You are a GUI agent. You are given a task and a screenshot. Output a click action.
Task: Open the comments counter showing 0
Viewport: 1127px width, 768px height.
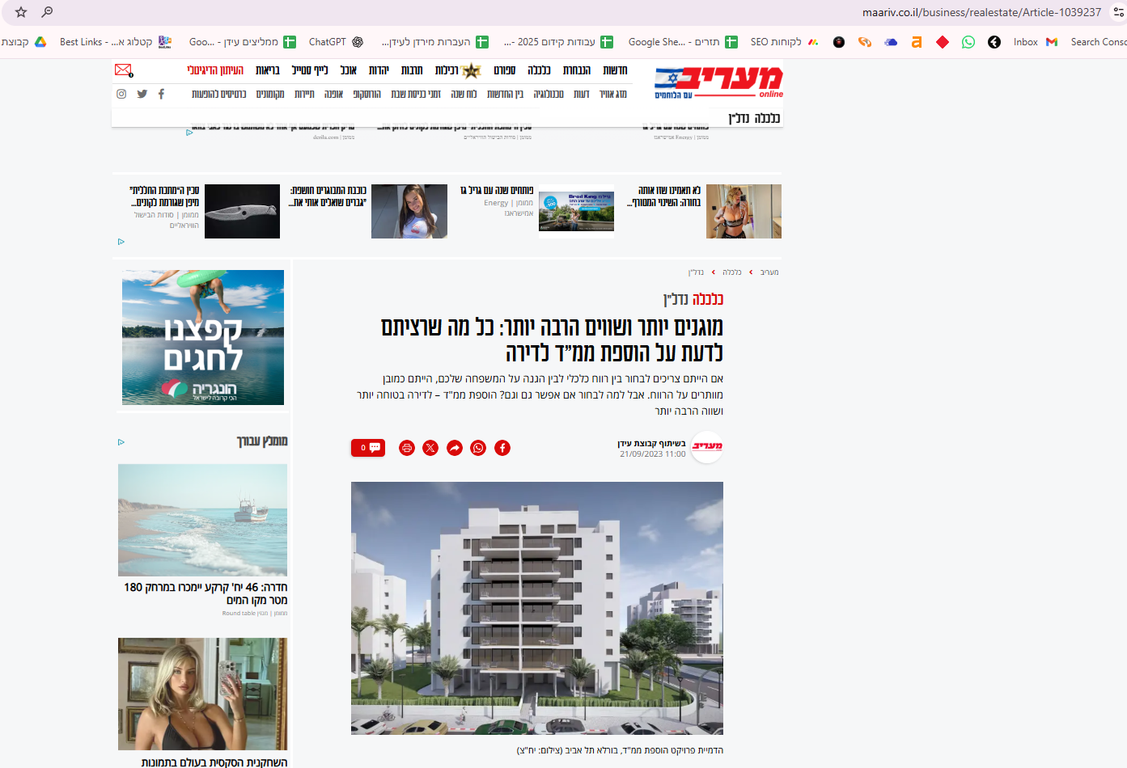pos(368,447)
